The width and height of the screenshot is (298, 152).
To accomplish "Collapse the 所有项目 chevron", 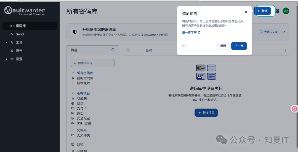I will point(73,93).
